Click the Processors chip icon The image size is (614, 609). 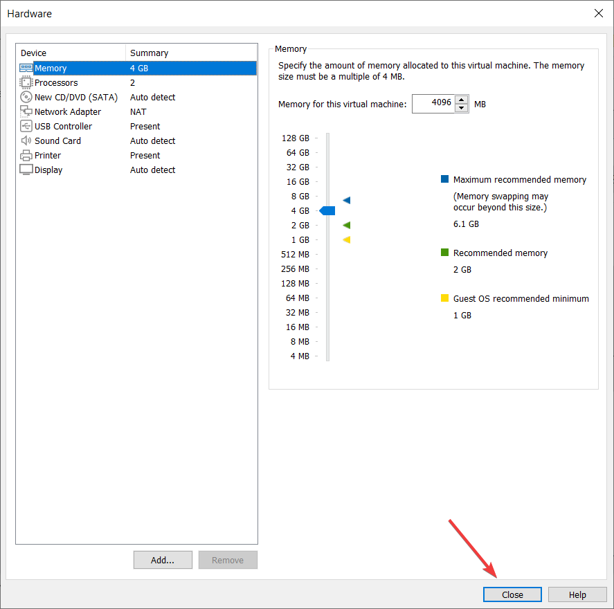coord(26,82)
